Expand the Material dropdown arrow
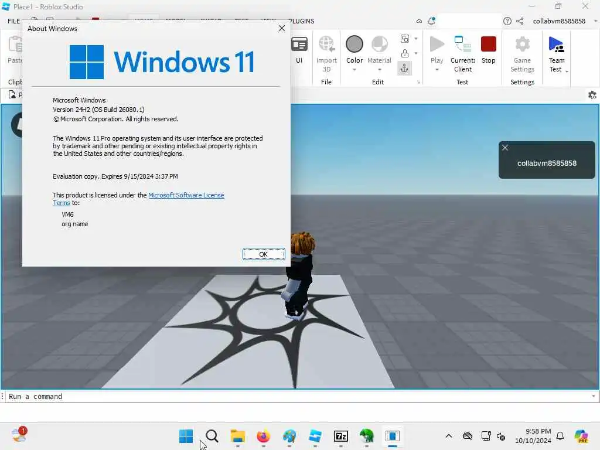Screen dimensions: 600x450 [x=379, y=70]
